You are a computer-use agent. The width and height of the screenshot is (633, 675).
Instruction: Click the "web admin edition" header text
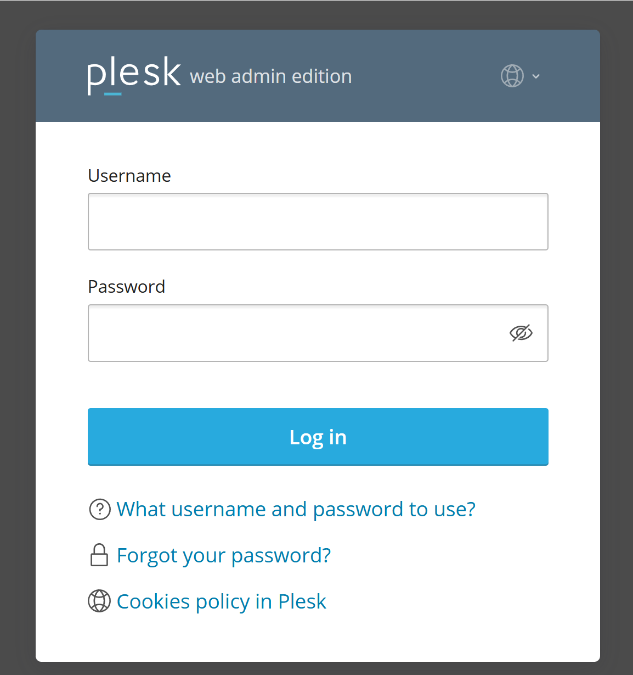271,76
